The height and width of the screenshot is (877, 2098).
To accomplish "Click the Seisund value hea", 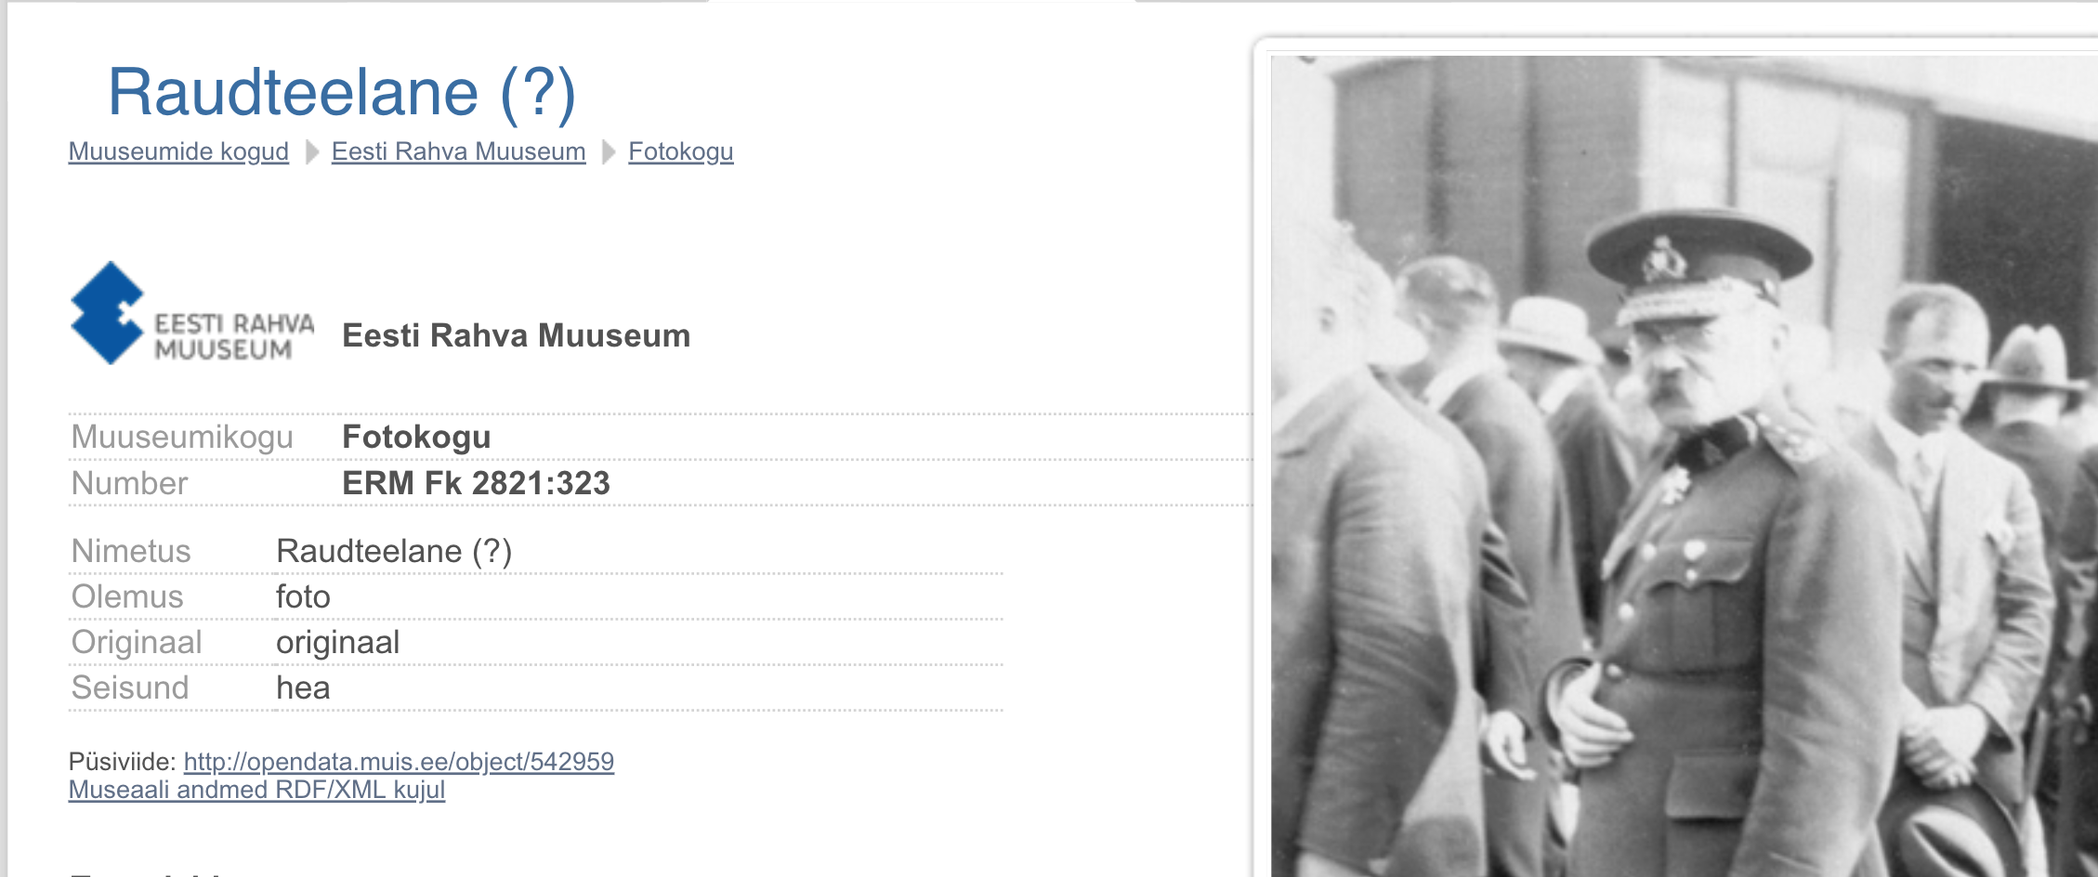I will pyautogui.click(x=303, y=687).
